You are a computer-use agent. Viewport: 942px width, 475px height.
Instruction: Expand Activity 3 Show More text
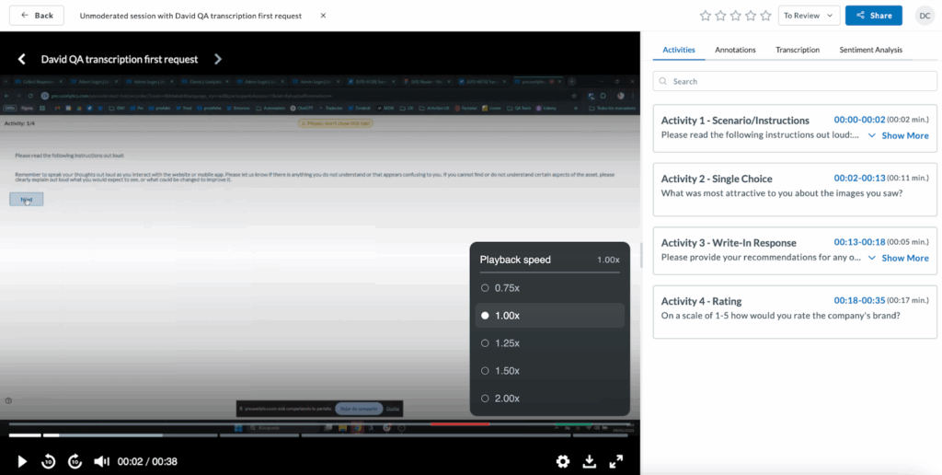(898, 258)
